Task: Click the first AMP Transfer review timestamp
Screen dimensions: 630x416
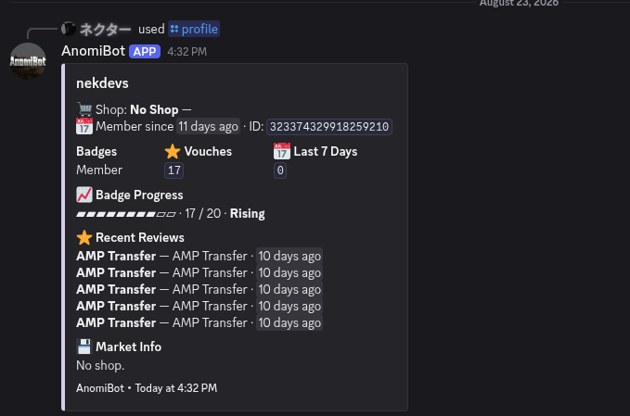Action: [x=289, y=256]
